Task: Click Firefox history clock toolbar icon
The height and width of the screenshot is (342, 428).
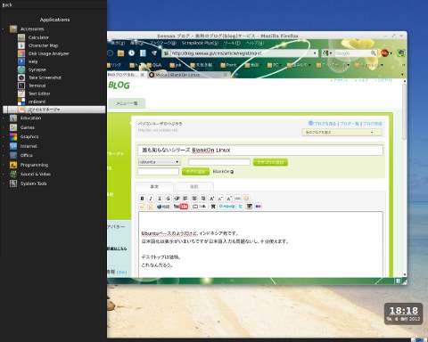Action: [131, 53]
